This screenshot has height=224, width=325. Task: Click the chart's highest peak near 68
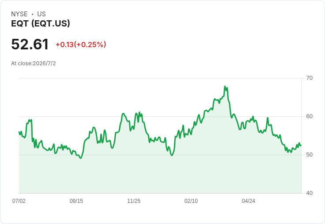pos(225,86)
